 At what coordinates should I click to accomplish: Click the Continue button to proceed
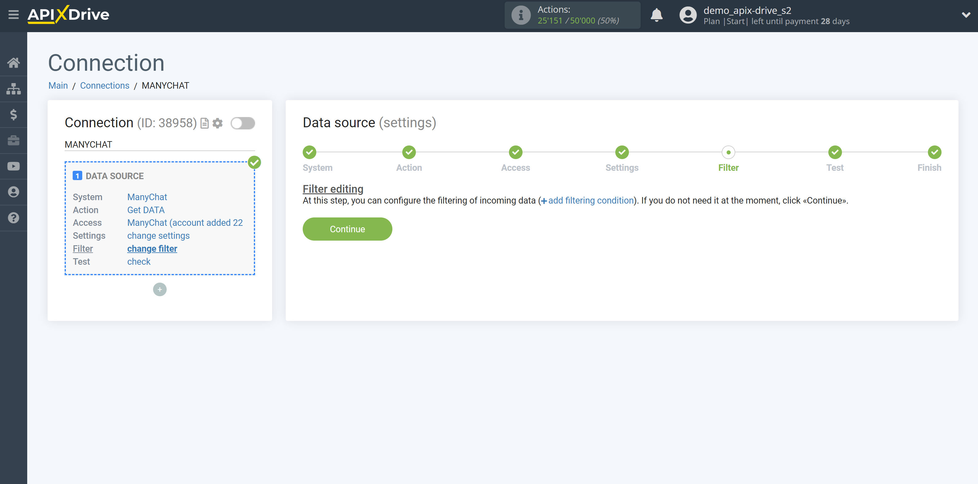point(348,229)
